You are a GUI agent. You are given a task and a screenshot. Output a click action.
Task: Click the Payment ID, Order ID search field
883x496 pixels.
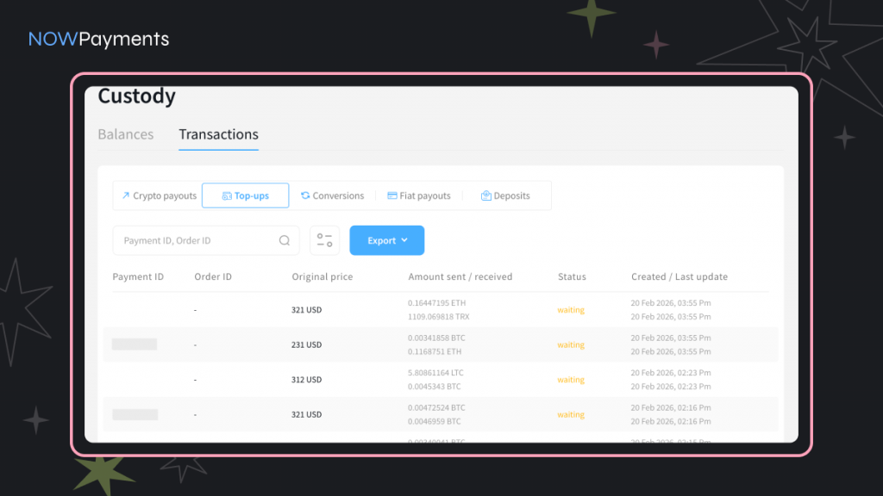coord(197,241)
